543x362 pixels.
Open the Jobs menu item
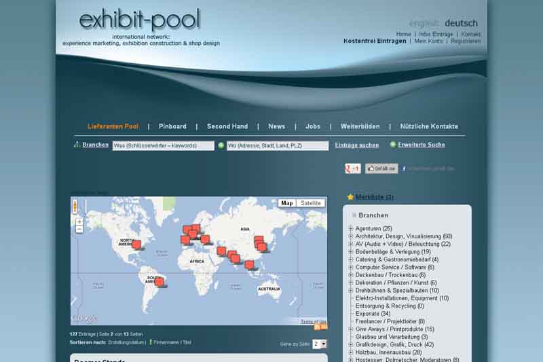pos(313,126)
